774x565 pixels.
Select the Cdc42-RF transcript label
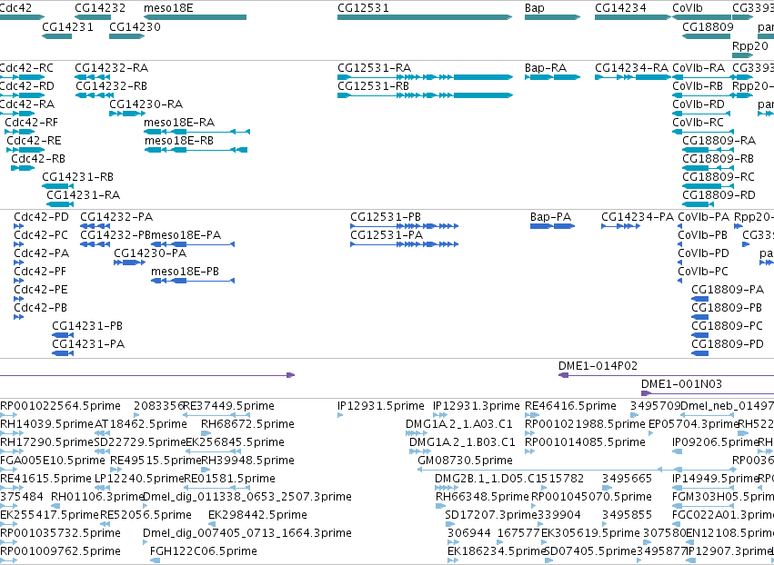tap(31, 123)
